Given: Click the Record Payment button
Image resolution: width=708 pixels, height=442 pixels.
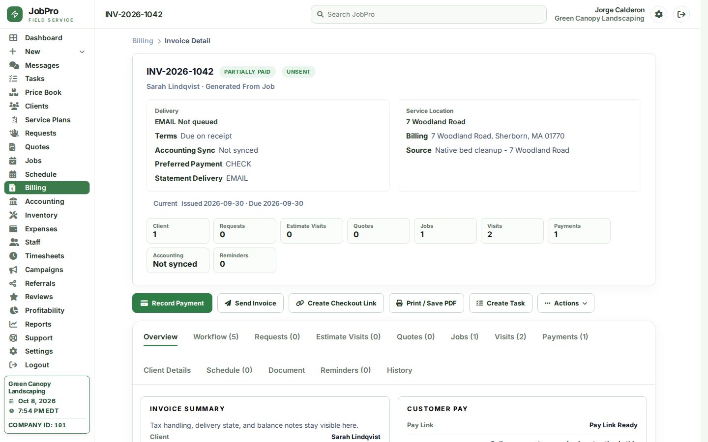Looking at the screenshot, I should 172,303.
